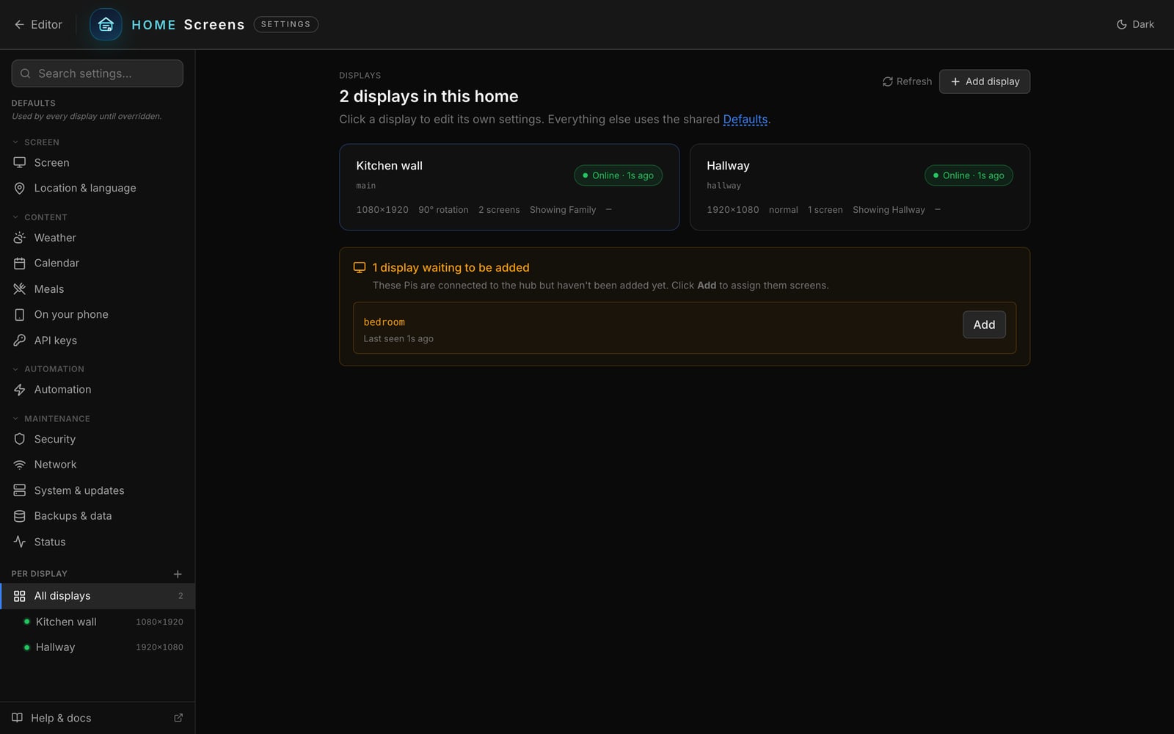This screenshot has width=1174, height=734.
Task: Open Location & language settings
Action: [98, 188]
